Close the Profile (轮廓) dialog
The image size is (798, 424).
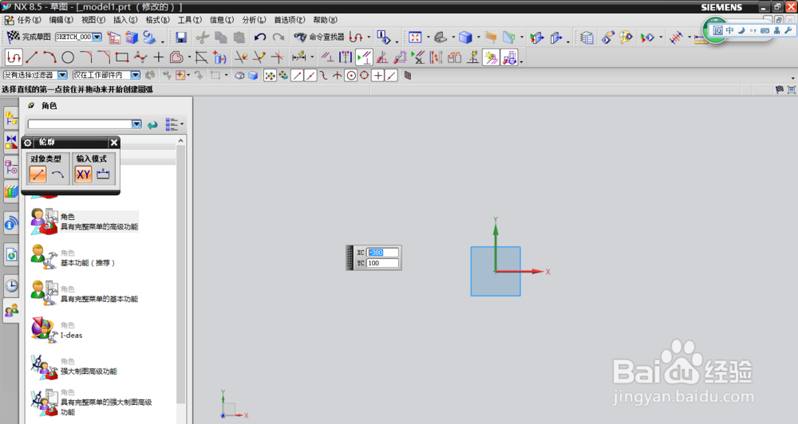coord(114,143)
